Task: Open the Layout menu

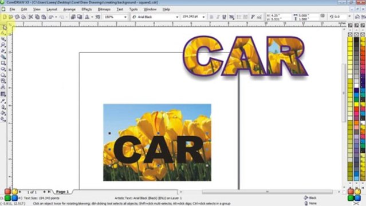Action: (x=52, y=9)
